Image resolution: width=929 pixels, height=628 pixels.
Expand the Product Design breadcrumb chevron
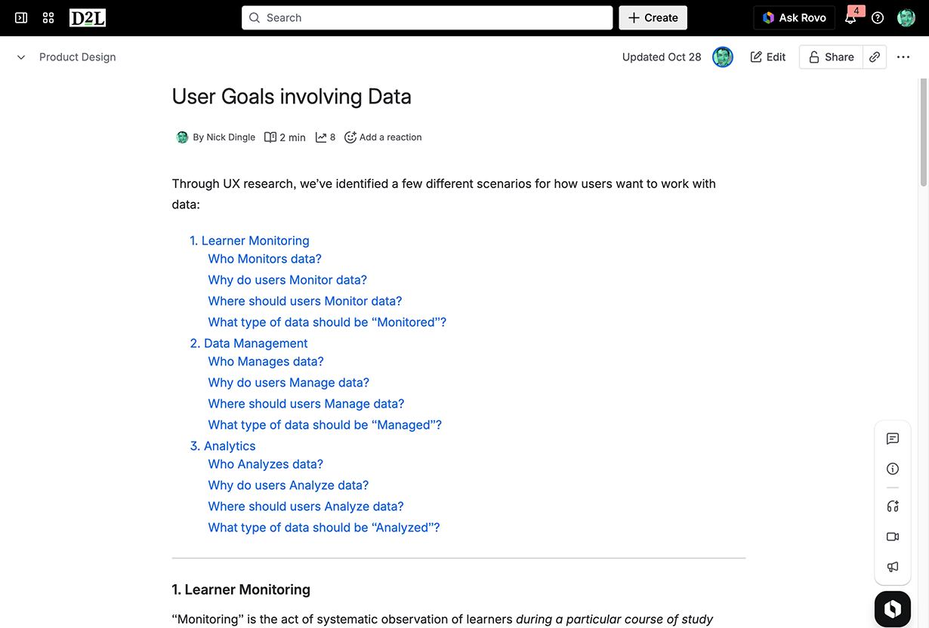(21, 57)
